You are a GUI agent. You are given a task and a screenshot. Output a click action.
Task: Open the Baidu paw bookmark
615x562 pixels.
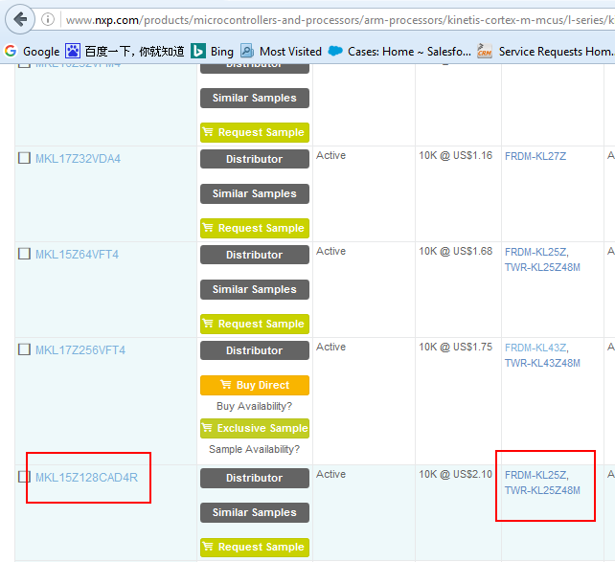coord(125,52)
